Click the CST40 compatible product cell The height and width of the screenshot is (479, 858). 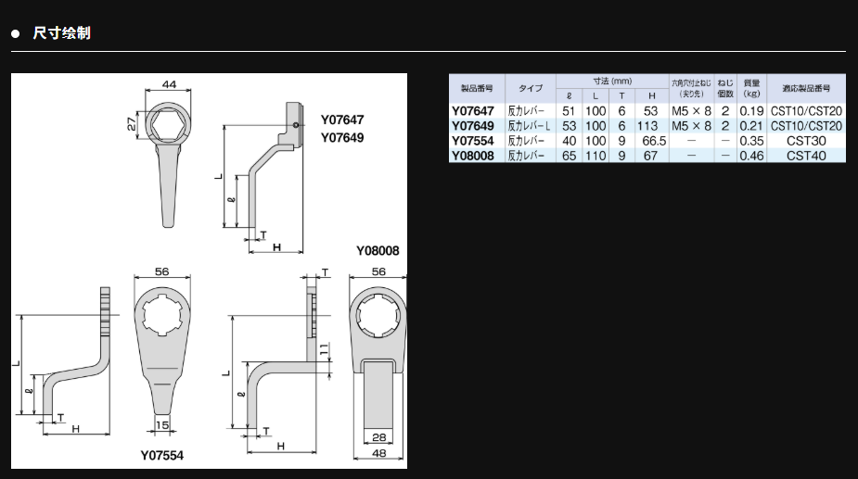click(x=805, y=156)
